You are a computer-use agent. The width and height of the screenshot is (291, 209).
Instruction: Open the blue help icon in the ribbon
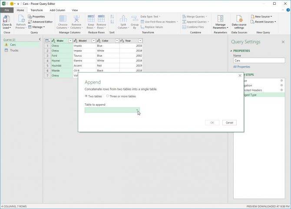[x=288, y=10]
